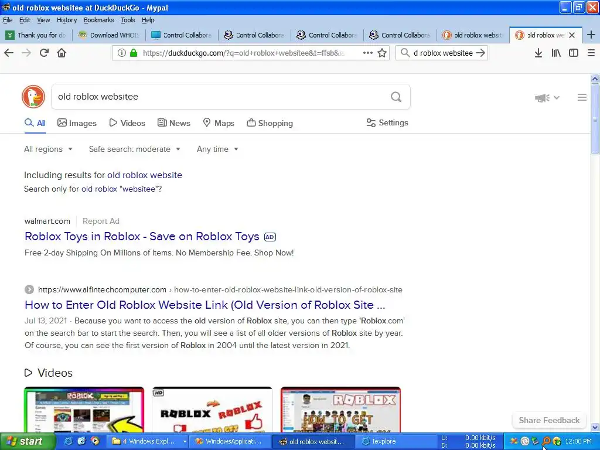Screen dimensions: 600x450
Task: Select the Images search tab
Action: click(x=77, y=123)
